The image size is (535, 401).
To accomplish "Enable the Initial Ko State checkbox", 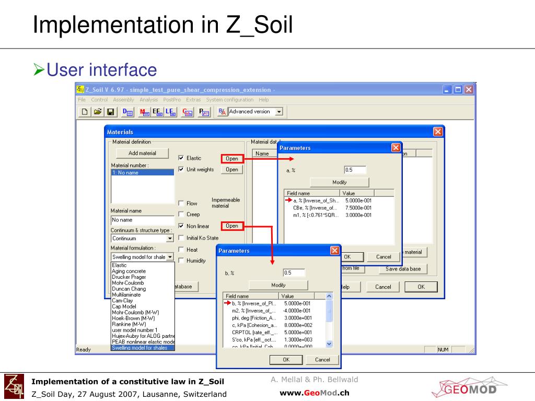I will pyautogui.click(x=181, y=238).
